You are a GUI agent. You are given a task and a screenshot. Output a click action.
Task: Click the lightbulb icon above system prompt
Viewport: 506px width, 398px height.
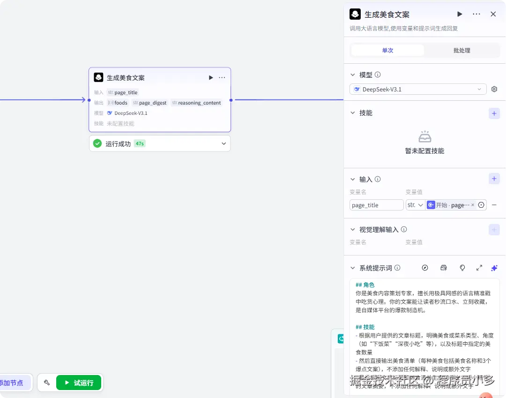(x=462, y=268)
